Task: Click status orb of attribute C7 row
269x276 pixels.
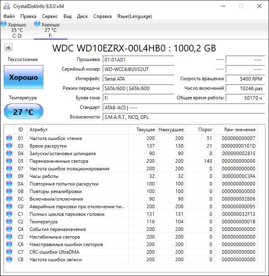Action: coord(9,252)
